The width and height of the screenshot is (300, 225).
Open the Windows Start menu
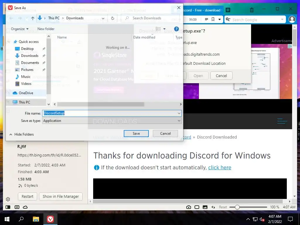coord(7,219)
